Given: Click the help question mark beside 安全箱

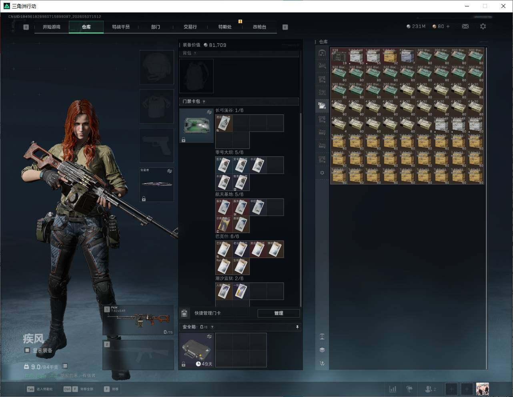Looking at the screenshot, I should tap(212, 327).
